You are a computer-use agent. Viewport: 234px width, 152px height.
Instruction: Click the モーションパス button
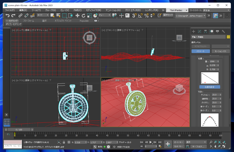221,51
